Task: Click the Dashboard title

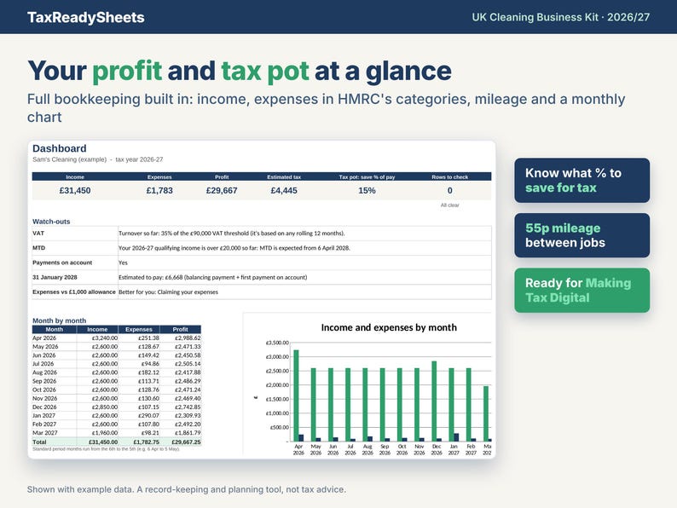Action: click(60, 148)
